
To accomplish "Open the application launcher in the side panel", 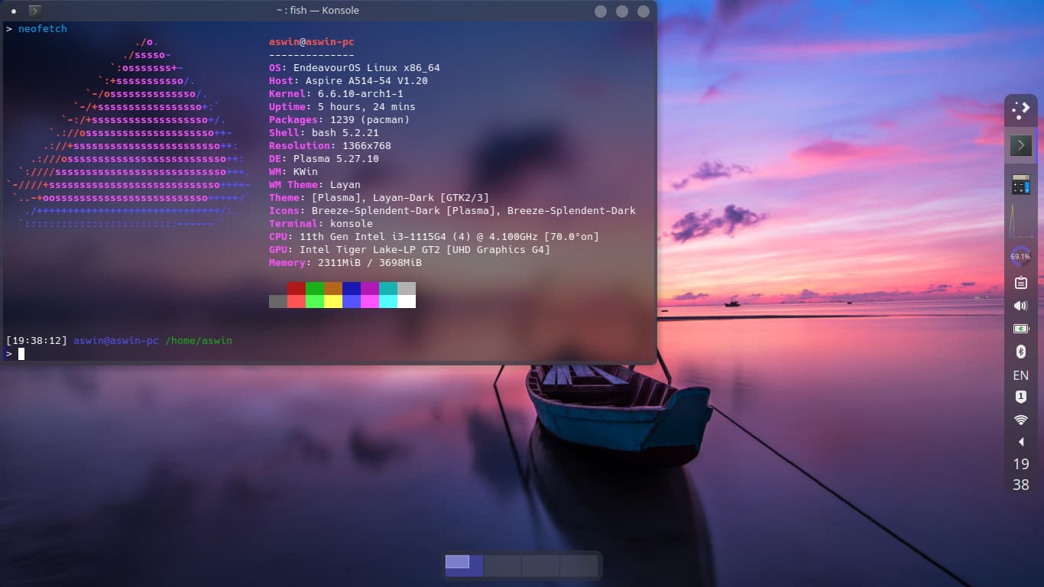I will pos(1020,111).
